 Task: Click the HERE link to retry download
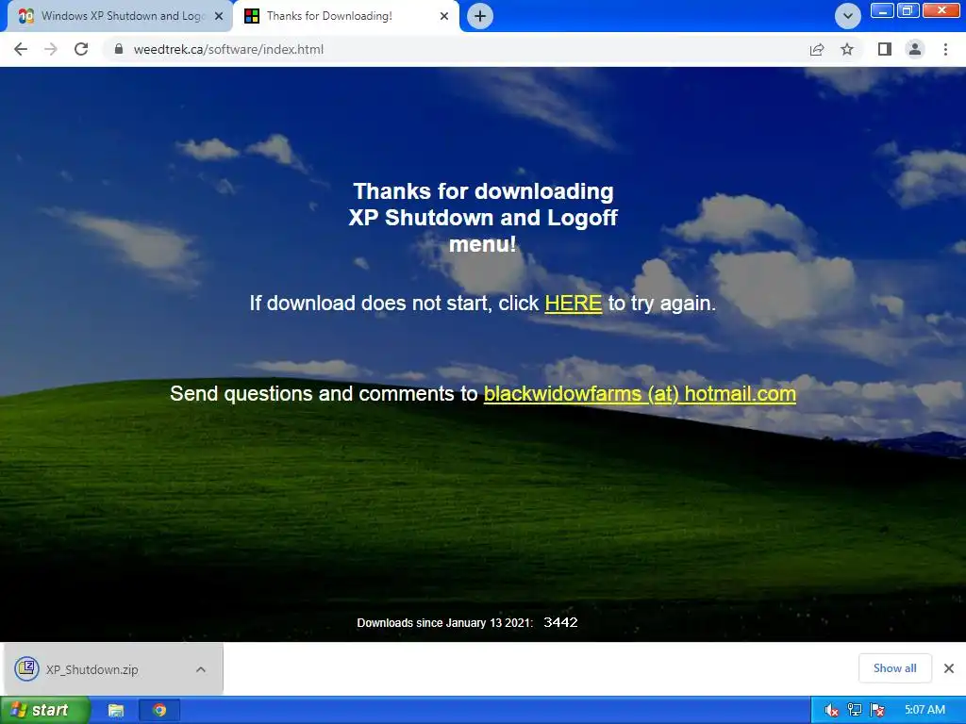click(573, 303)
